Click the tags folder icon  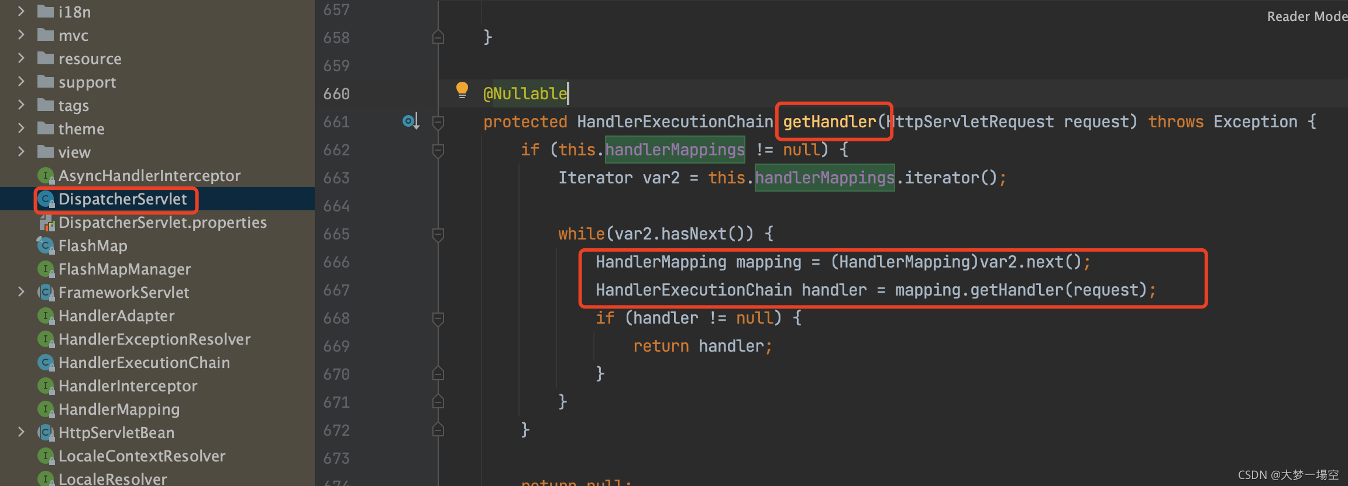pos(46,105)
